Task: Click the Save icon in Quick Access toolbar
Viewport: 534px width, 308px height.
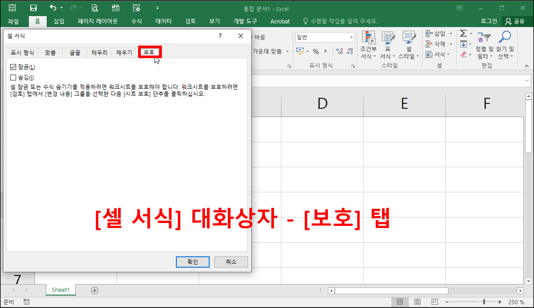Action: point(34,8)
